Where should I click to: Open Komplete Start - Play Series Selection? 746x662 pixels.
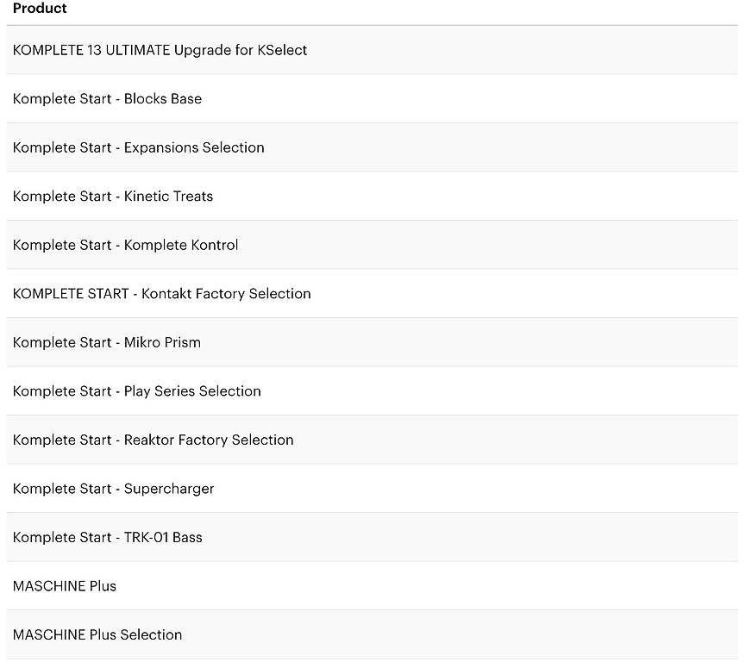(373, 391)
